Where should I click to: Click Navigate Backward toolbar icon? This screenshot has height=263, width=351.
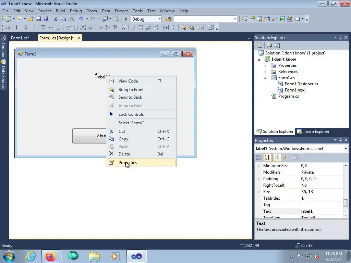point(105,19)
